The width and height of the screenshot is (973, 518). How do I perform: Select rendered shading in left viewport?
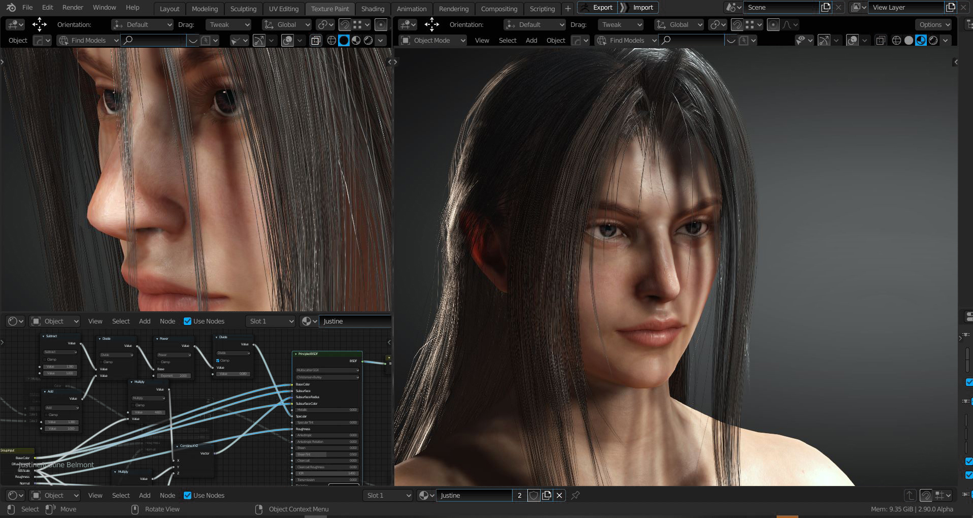[x=368, y=40]
